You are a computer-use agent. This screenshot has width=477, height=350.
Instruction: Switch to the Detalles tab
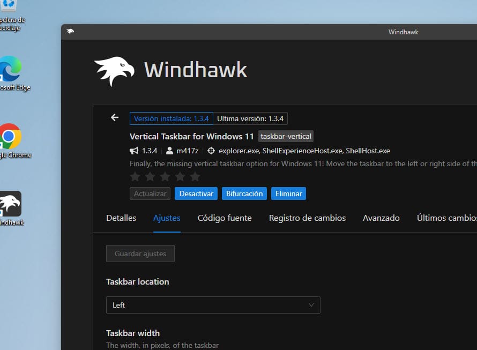tap(121, 218)
